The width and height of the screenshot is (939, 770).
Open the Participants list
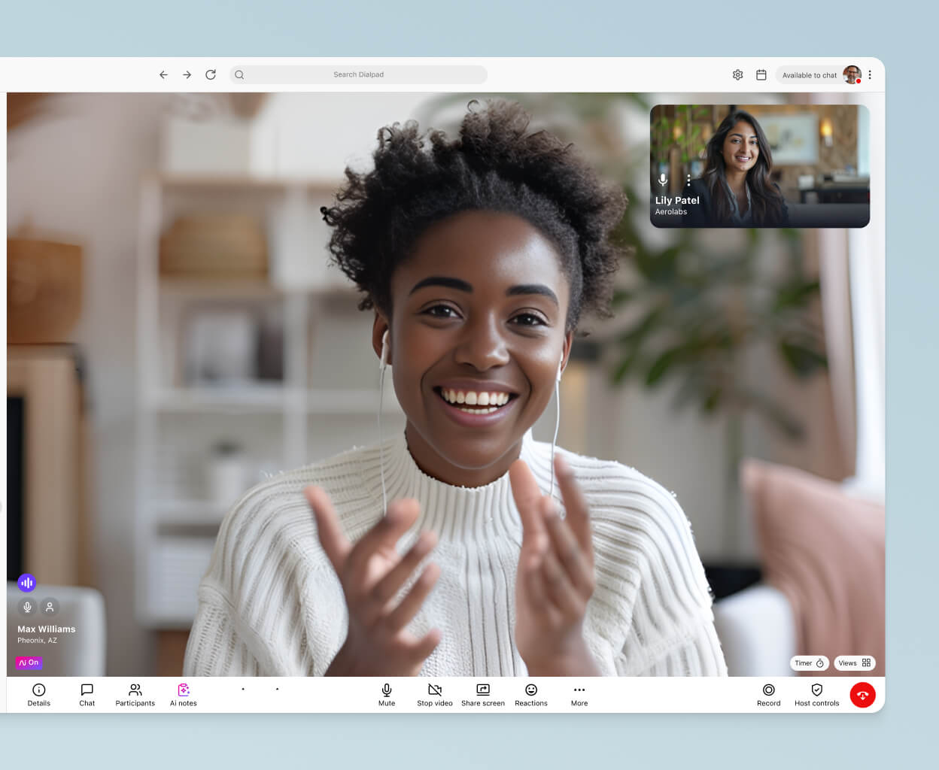(135, 694)
